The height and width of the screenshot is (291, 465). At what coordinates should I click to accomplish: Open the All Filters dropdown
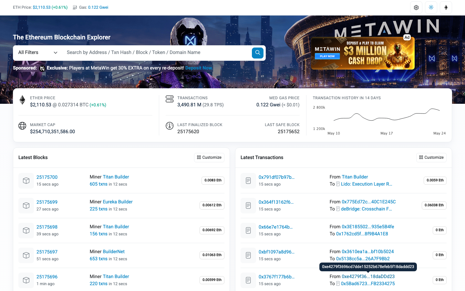pos(38,53)
